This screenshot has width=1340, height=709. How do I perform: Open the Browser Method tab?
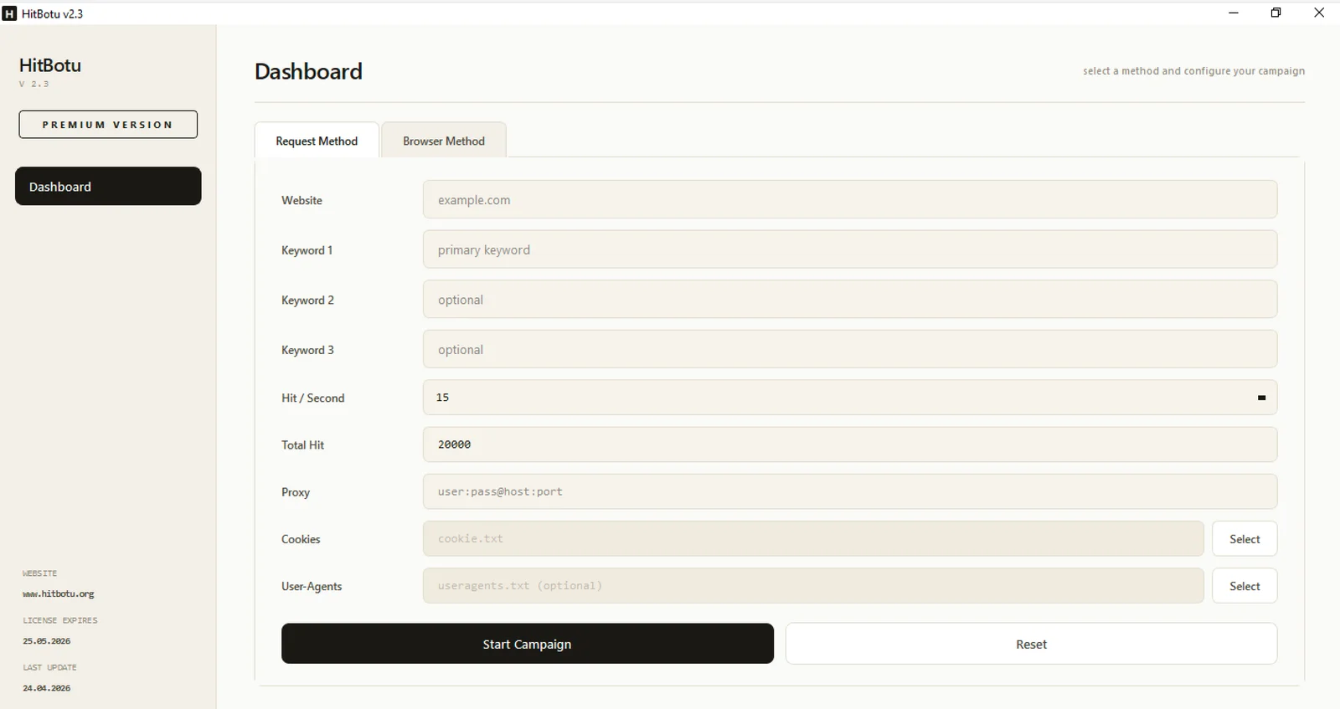pyautogui.click(x=444, y=141)
